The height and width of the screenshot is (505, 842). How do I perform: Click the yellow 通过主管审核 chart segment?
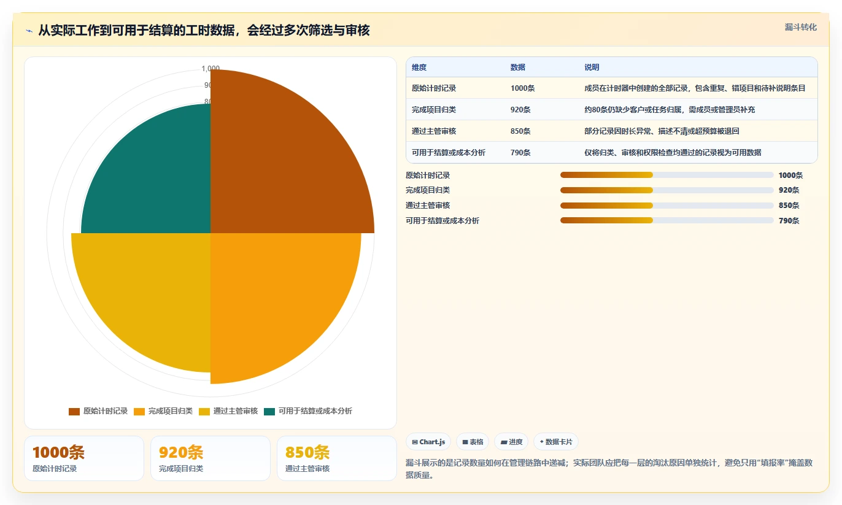[153, 288]
